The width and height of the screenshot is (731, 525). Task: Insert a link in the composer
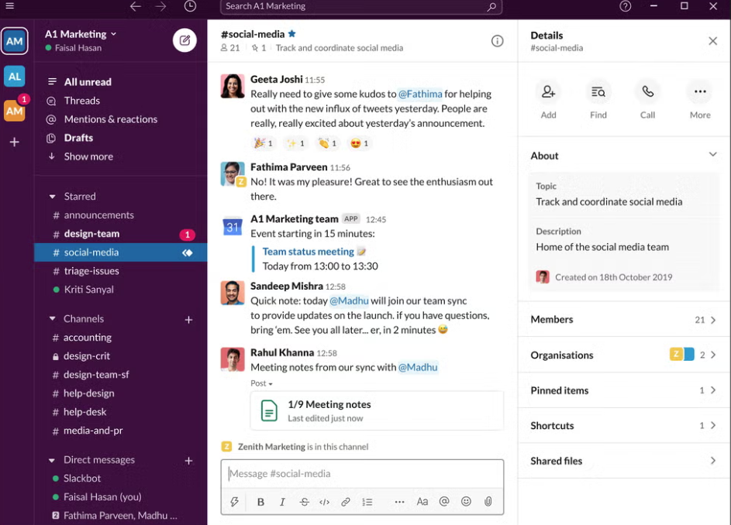346,502
